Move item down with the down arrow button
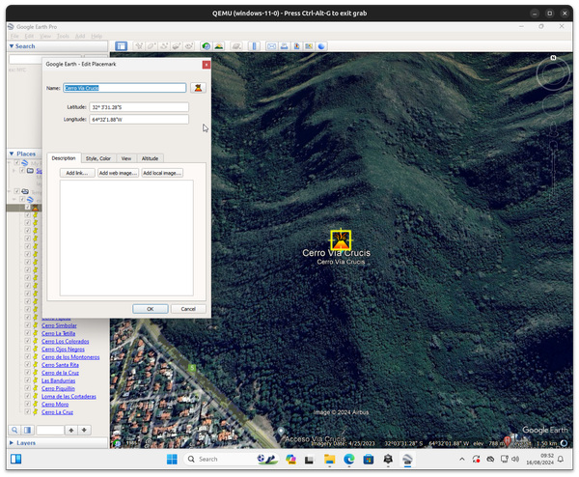The height and width of the screenshot is (477, 579). 84,430
